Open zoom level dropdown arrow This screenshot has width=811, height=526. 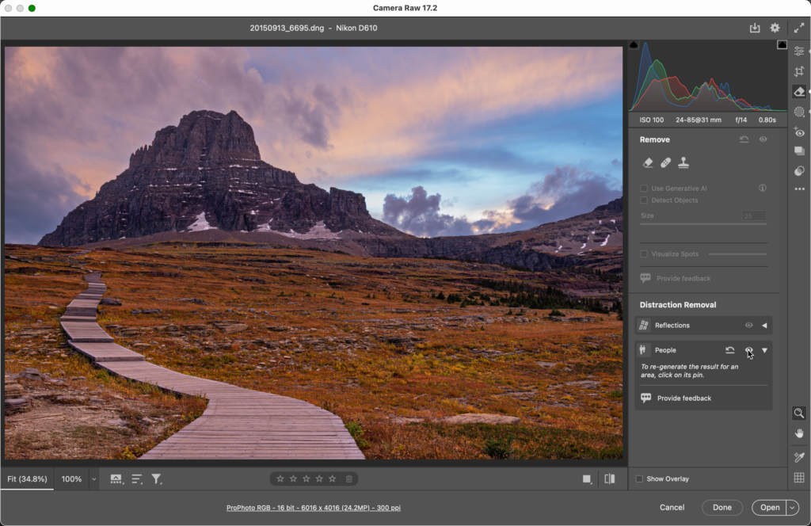click(x=93, y=479)
